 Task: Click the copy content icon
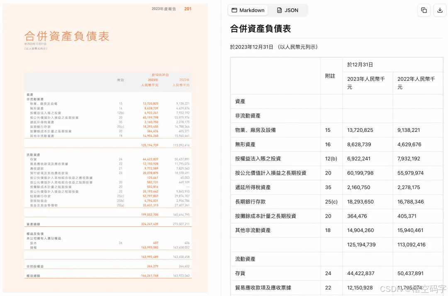click(x=424, y=10)
